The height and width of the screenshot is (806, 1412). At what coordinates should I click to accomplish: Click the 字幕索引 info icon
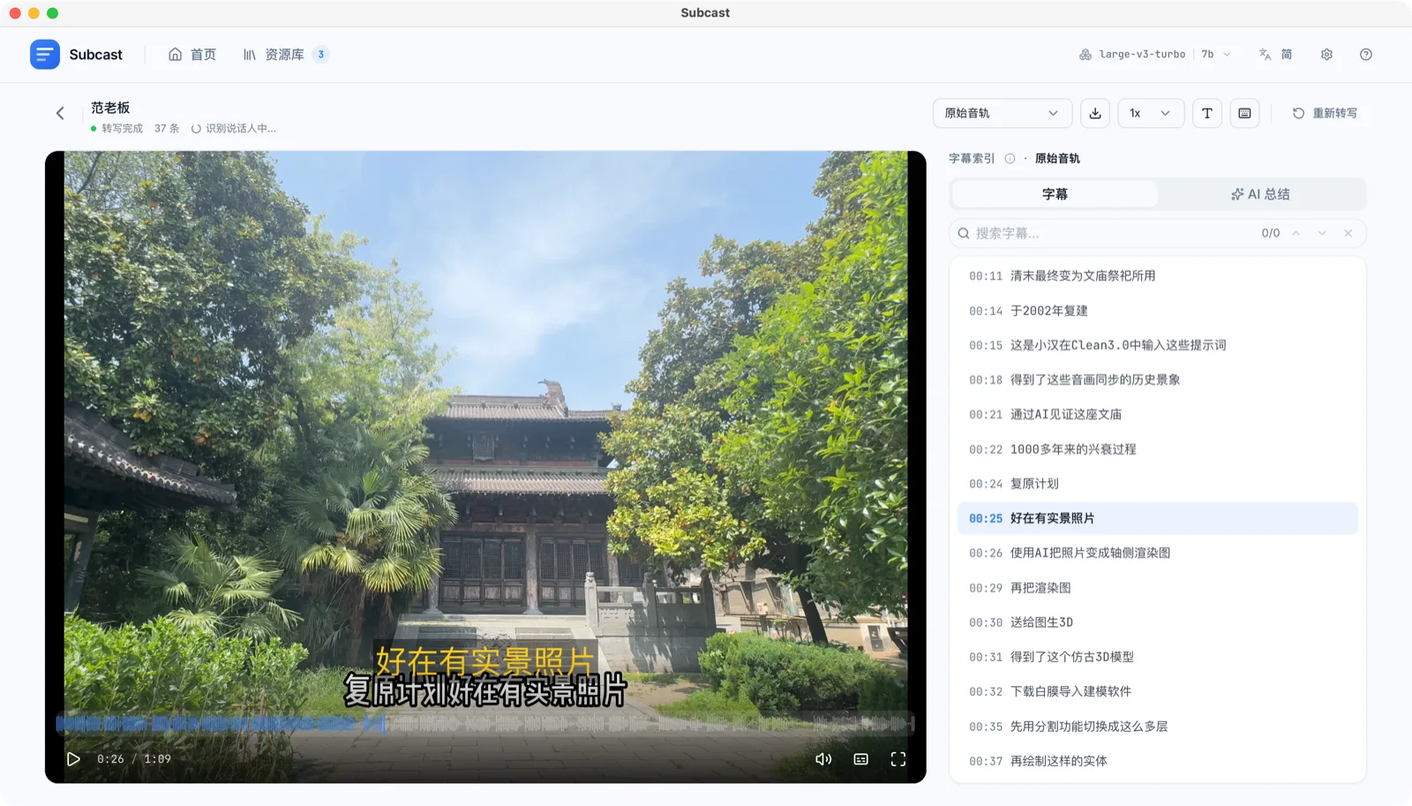[x=1010, y=159]
